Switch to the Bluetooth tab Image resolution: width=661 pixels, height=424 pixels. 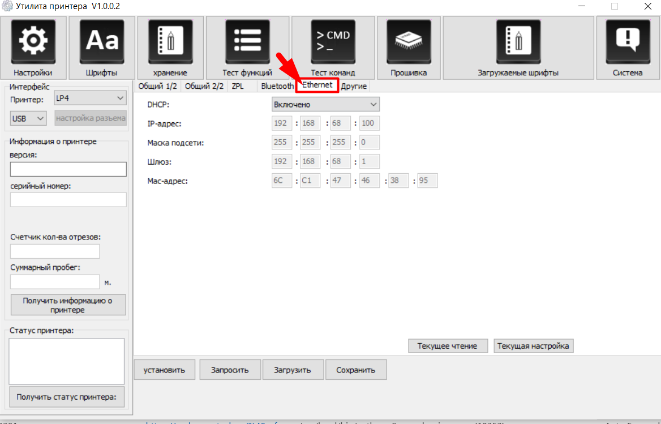click(277, 86)
